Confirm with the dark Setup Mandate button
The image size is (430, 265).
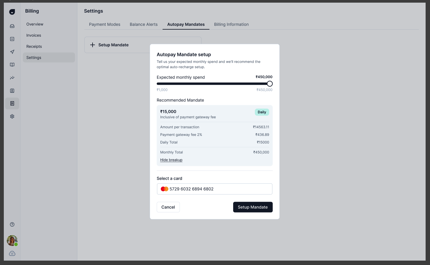253,207
